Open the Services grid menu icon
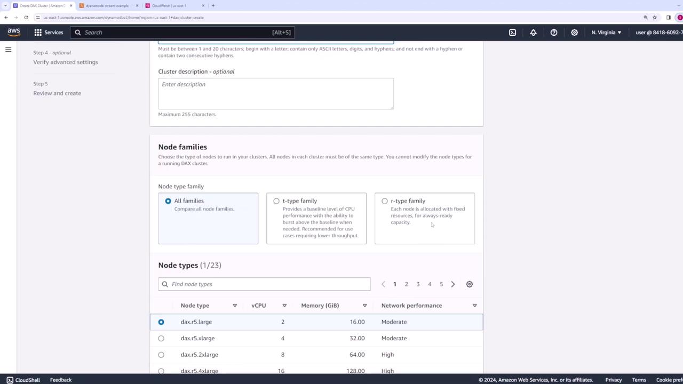This screenshot has width=683, height=384. click(x=38, y=33)
